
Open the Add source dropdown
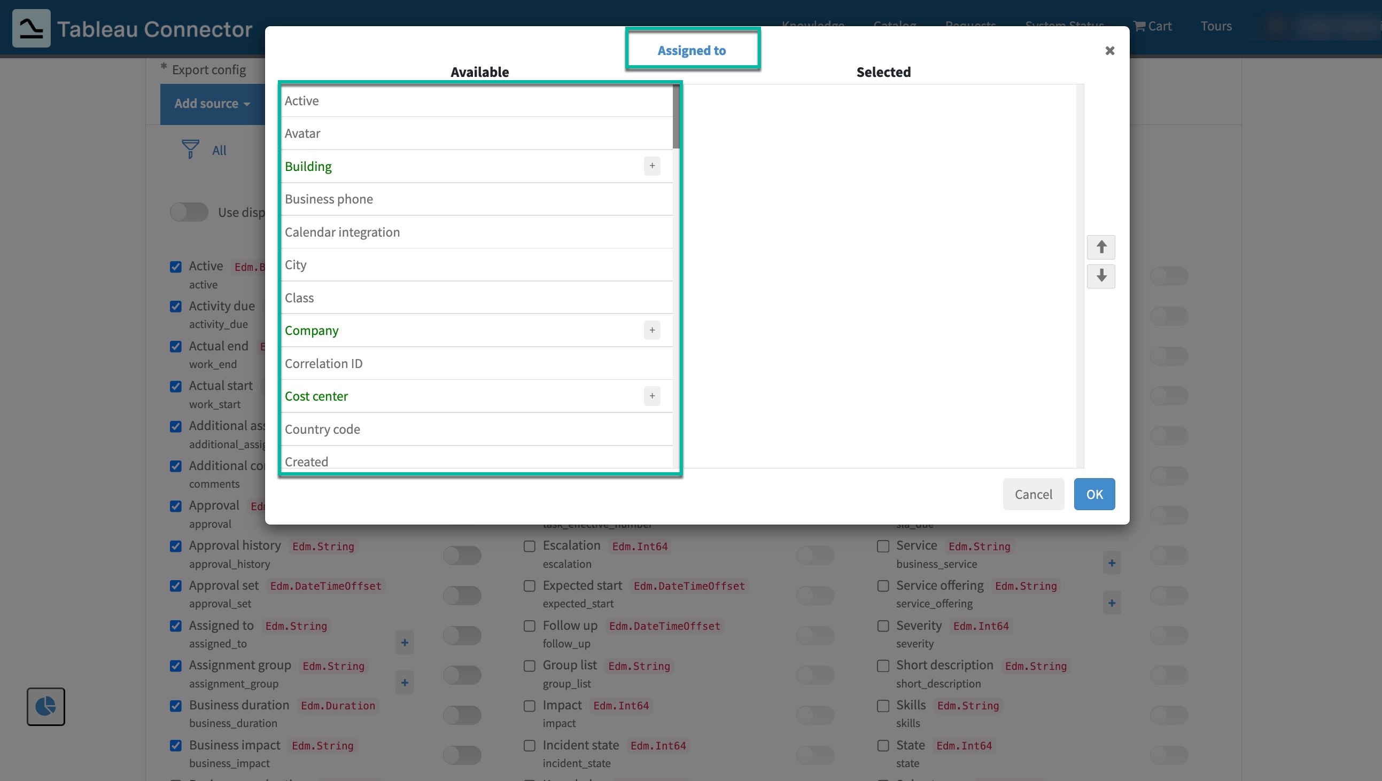[x=213, y=104]
